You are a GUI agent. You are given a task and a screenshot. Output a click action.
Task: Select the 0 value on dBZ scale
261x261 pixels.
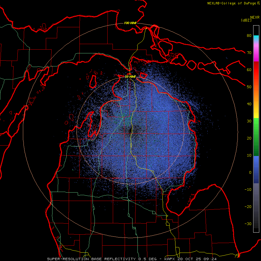tap(250, 173)
